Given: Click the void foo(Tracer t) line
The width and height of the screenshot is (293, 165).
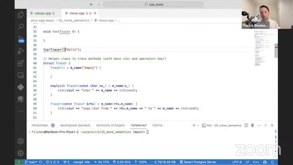Looking at the screenshot, I should pyautogui.click(x=61, y=32).
